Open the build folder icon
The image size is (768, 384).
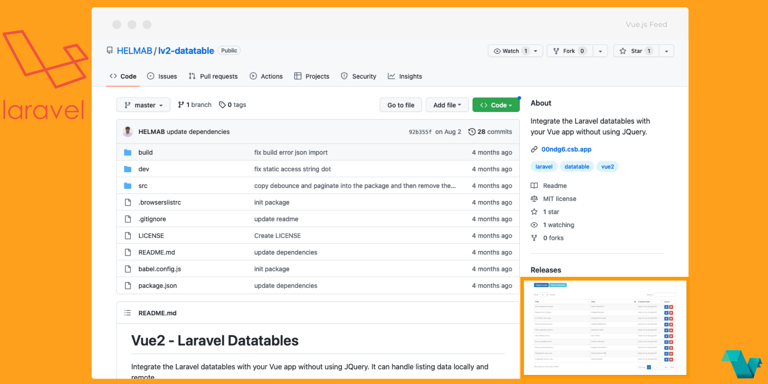(127, 152)
